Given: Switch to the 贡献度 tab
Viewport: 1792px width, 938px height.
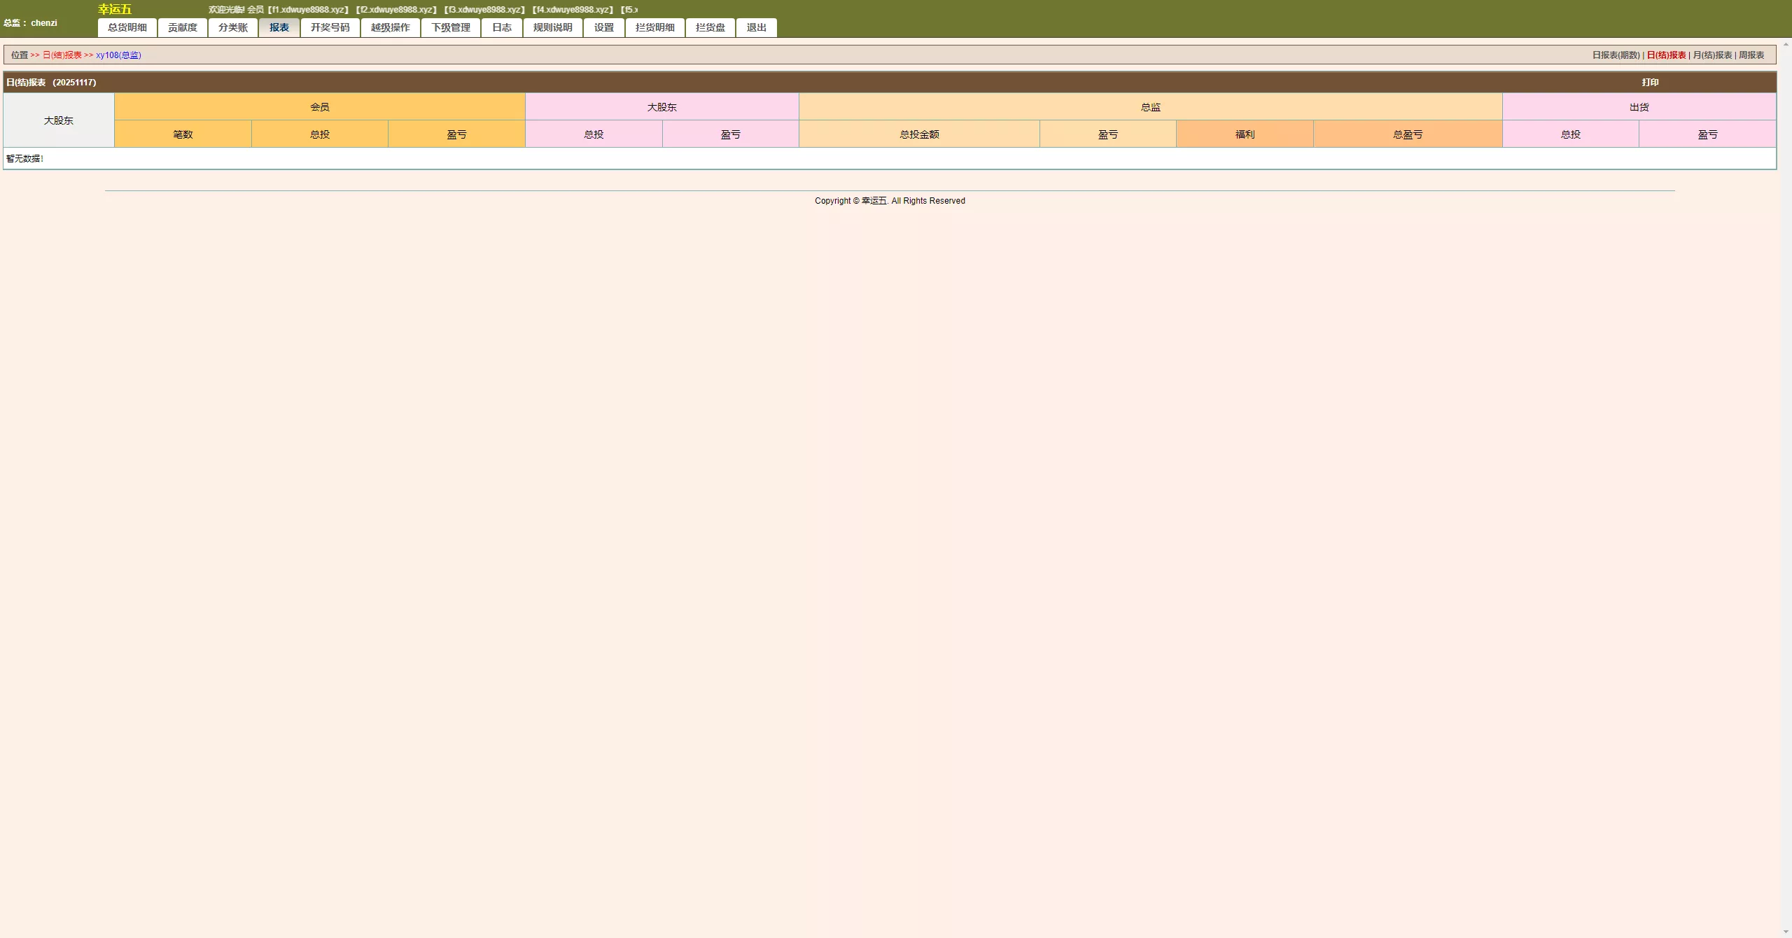Looking at the screenshot, I should click(183, 27).
